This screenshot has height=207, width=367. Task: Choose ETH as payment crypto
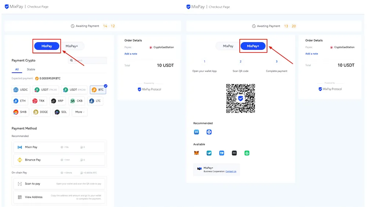[x=20, y=101]
